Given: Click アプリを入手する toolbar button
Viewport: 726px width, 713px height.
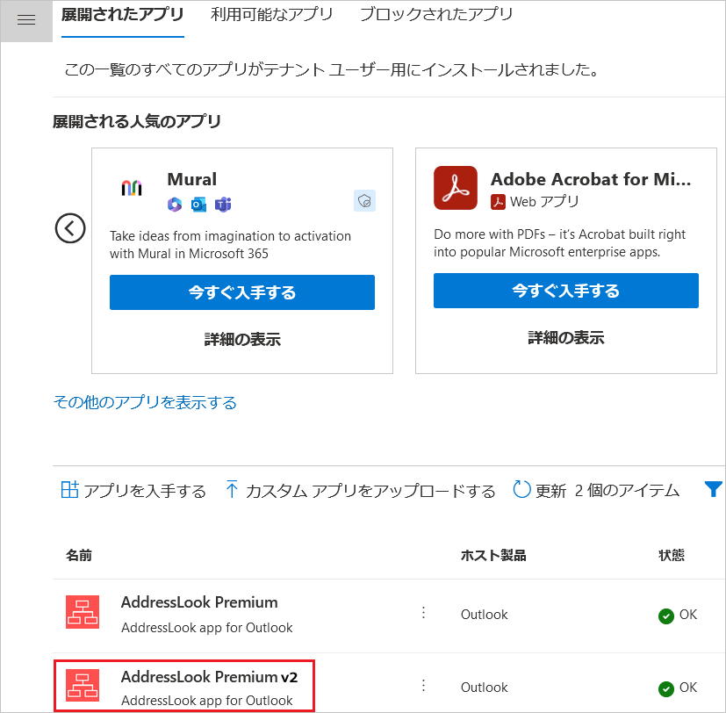Looking at the screenshot, I should point(133,491).
